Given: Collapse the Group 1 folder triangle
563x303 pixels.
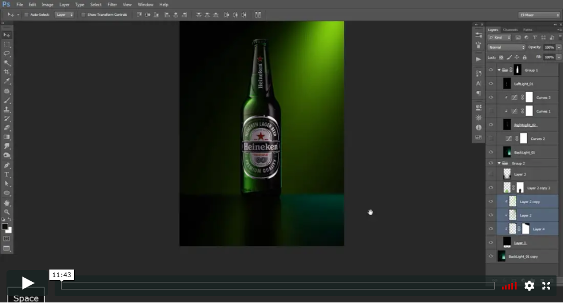Looking at the screenshot, I should pos(499,70).
